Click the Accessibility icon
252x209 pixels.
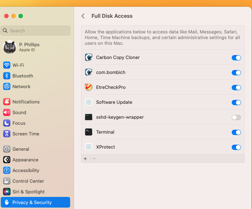pyautogui.click(x=7, y=170)
